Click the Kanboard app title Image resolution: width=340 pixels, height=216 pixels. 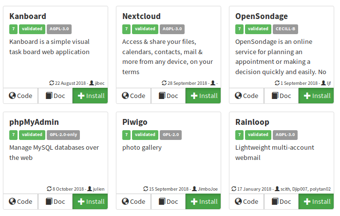pos(28,16)
